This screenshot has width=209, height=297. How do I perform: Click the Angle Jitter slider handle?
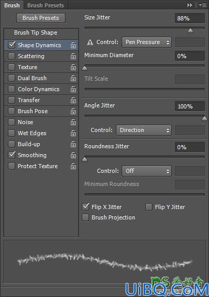204,118
